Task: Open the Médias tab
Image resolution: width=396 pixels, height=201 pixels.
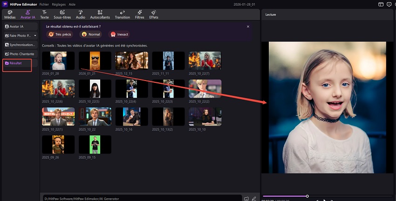Action: (x=9, y=14)
